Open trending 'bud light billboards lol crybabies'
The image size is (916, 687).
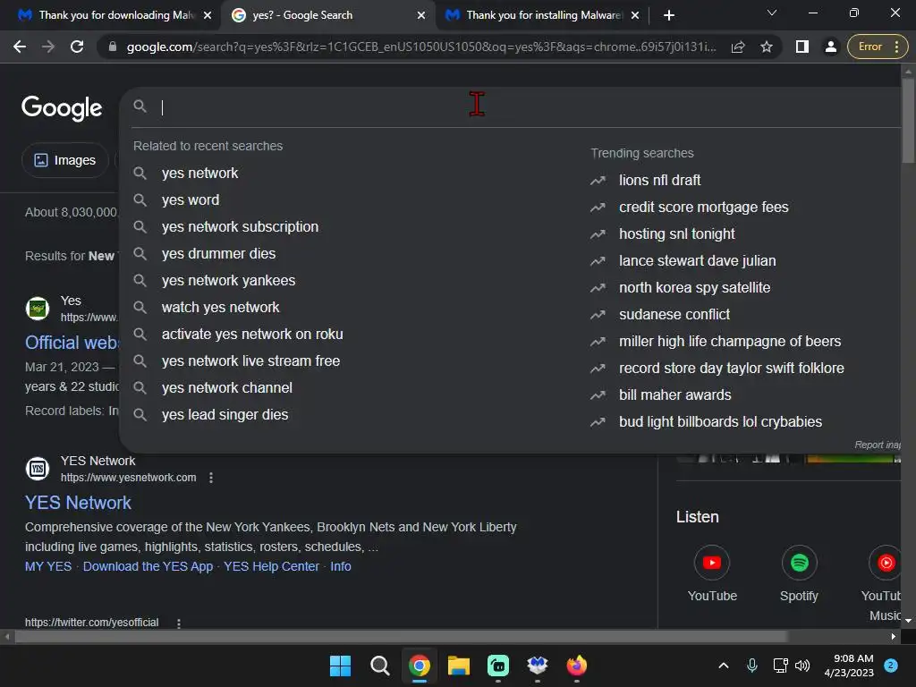[x=720, y=422]
